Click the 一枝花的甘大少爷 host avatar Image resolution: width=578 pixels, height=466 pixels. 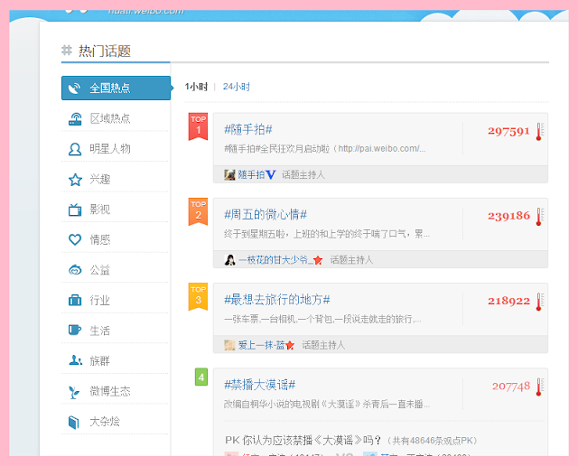point(229,260)
